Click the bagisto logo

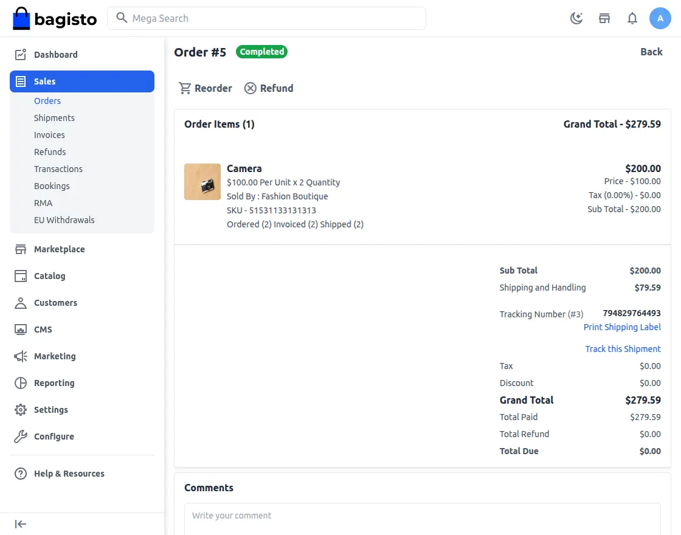coord(55,18)
